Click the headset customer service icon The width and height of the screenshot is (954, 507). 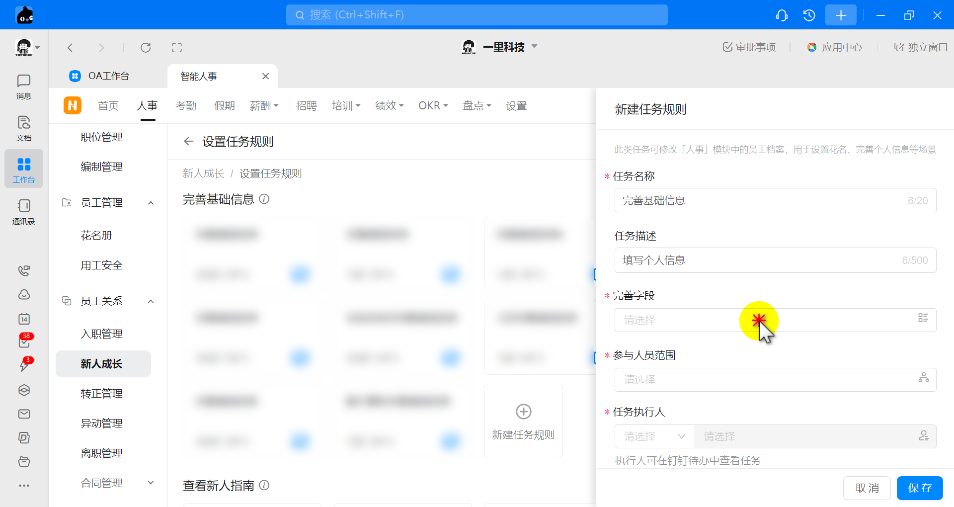[782, 15]
